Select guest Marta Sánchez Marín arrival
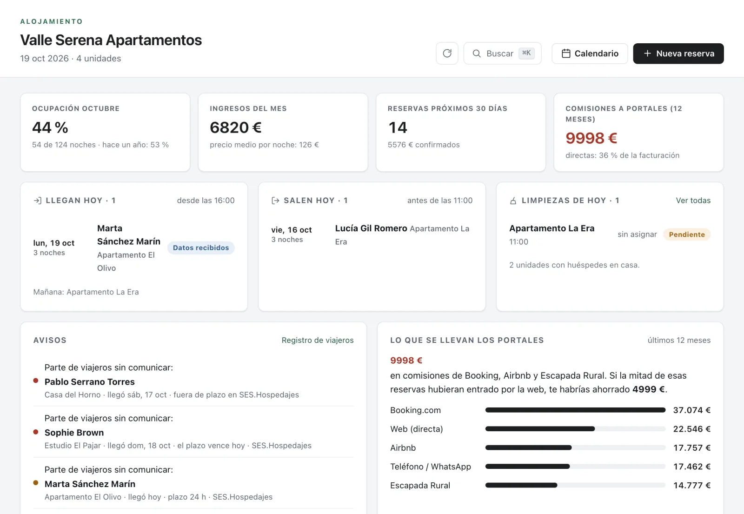Image resolution: width=744 pixels, height=514 pixels. click(x=134, y=248)
